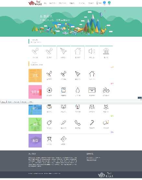Click the dark blue button at toolbar's right edge
Image resolution: width=142 pixels, height=180 pixels.
140,98
